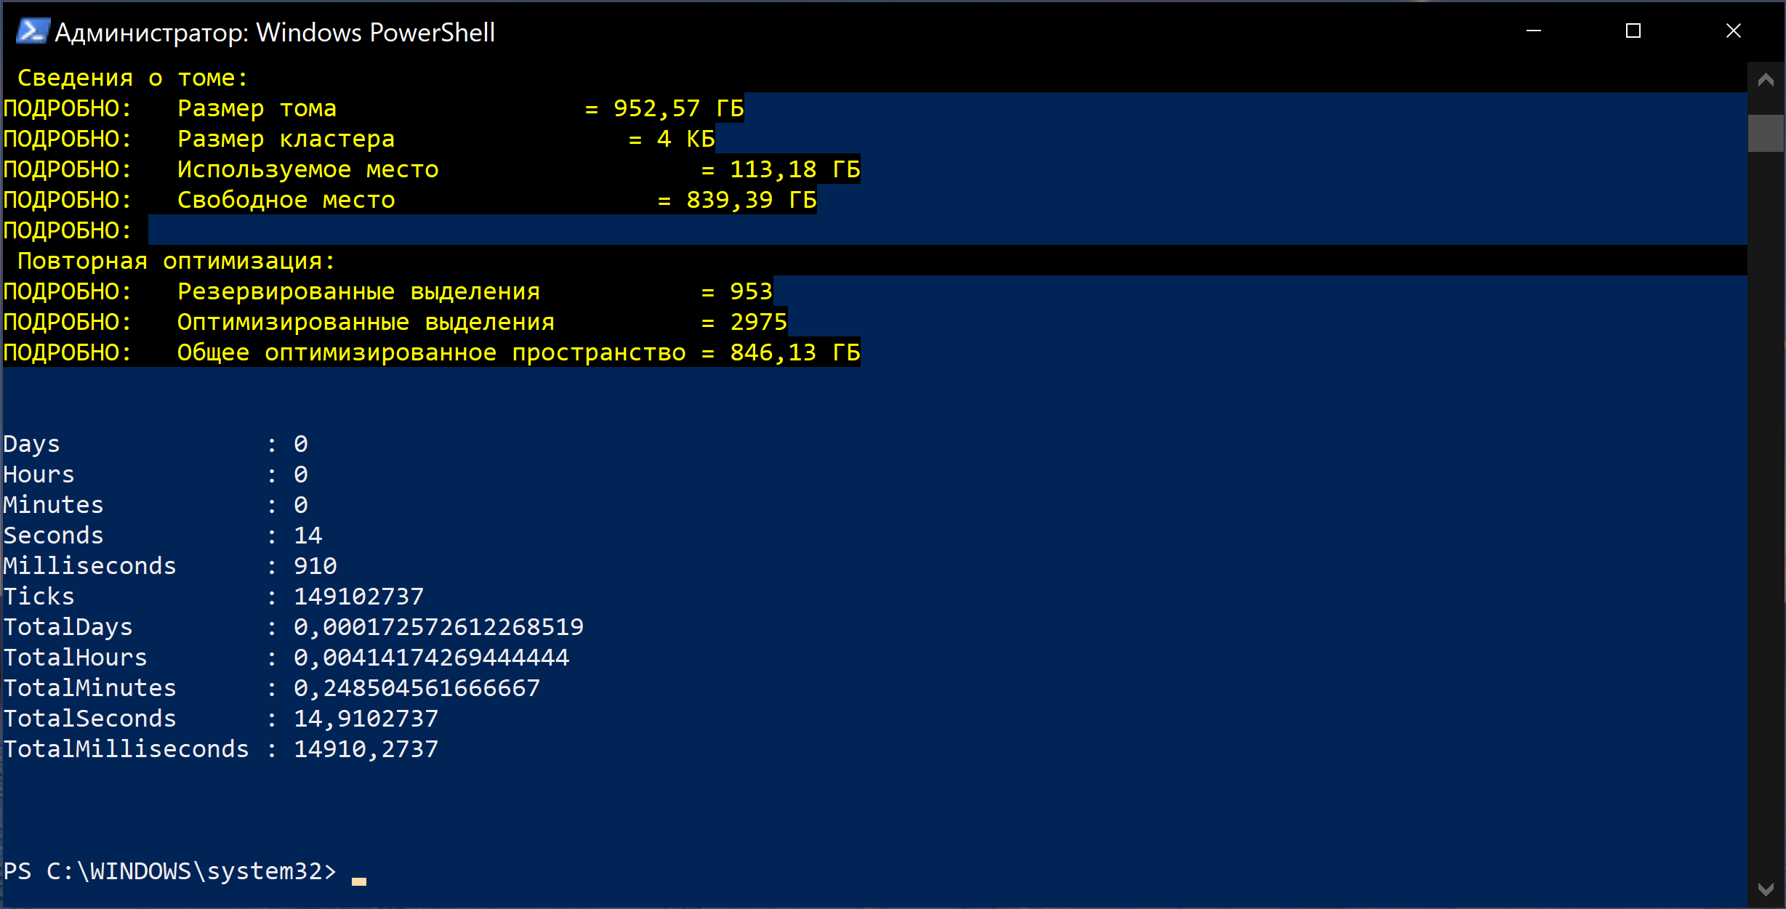Viewport: 1786px width, 909px height.
Task: Open the PowerShell icon system menu
Action: pyautogui.click(x=33, y=32)
